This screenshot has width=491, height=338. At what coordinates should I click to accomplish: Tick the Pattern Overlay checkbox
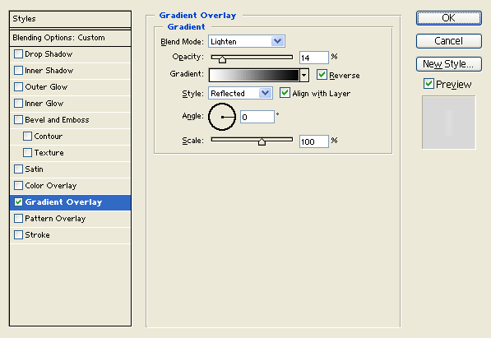pos(18,218)
